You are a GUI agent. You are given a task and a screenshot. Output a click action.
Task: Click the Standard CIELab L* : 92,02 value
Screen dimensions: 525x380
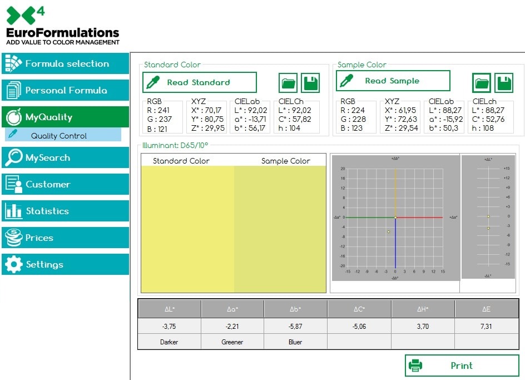click(251, 110)
